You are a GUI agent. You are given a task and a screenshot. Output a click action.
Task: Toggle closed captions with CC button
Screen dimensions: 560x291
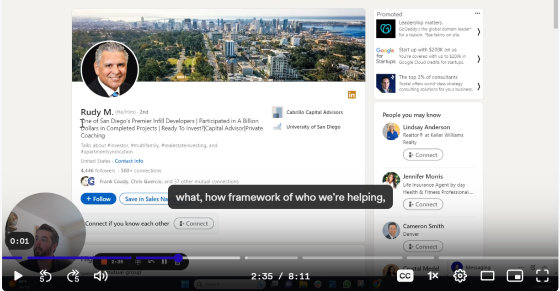[x=405, y=276]
